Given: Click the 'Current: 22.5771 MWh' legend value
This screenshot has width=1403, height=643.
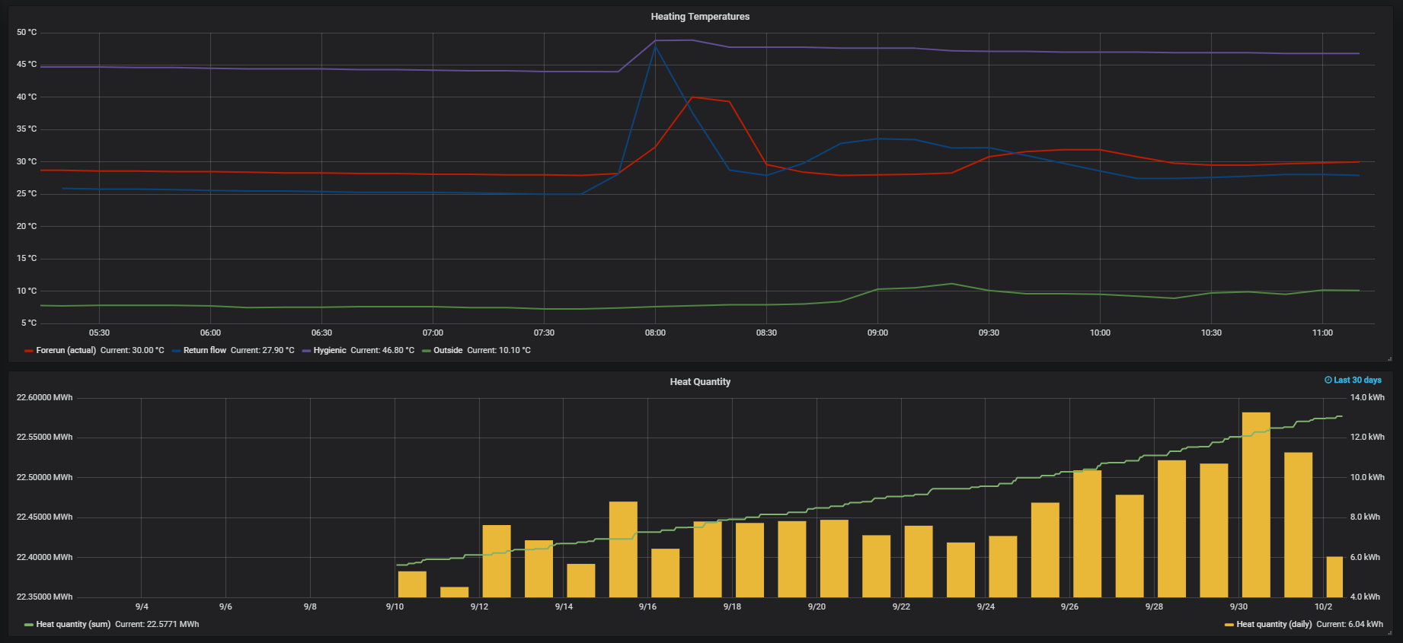Looking at the screenshot, I should pyautogui.click(x=157, y=624).
